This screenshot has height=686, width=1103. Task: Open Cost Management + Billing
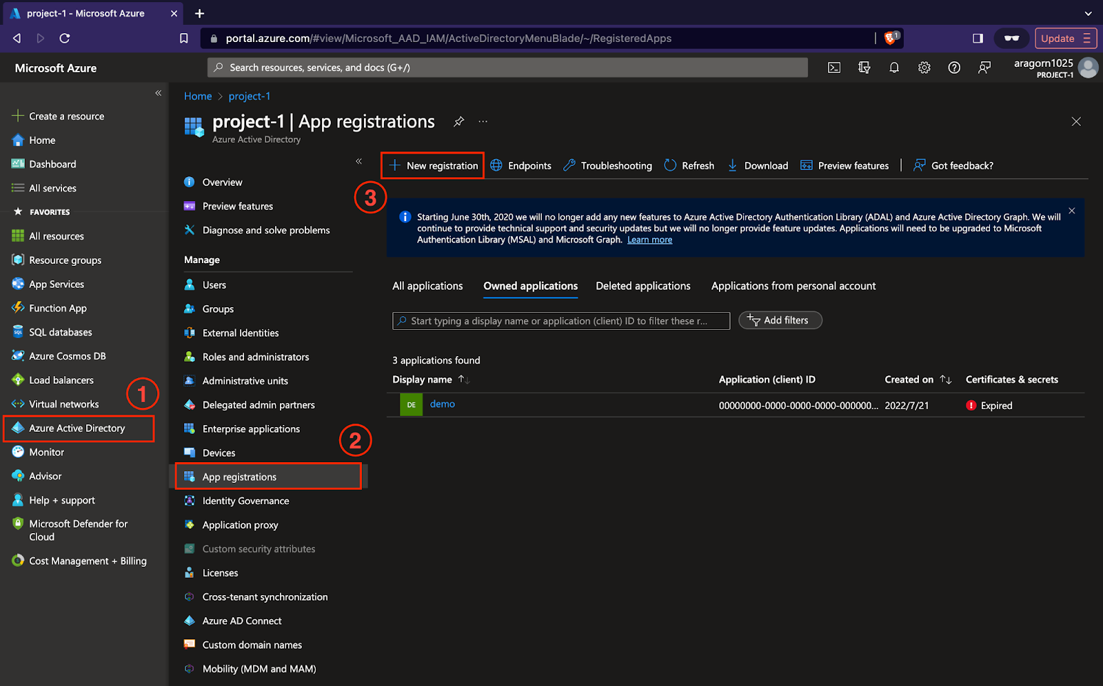(79, 561)
